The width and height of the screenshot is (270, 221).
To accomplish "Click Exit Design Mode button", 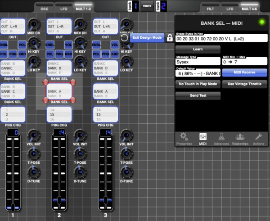I will (x=147, y=38).
